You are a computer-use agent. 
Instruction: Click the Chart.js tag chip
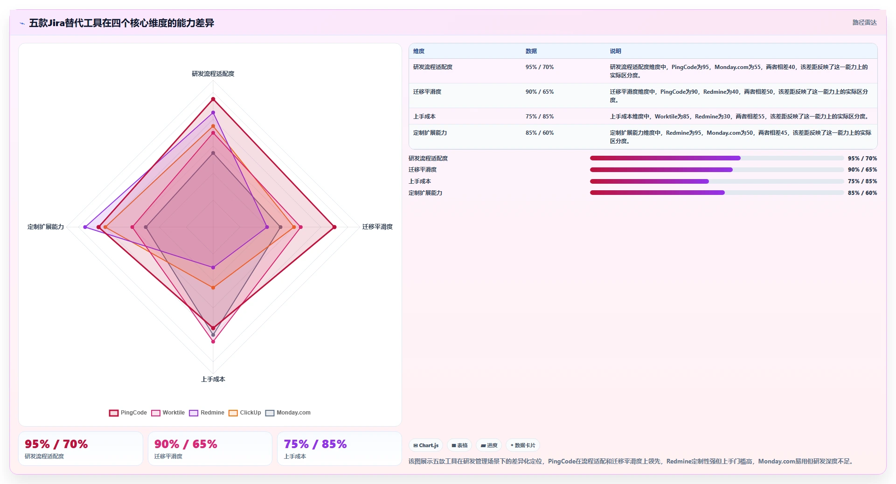point(426,445)
